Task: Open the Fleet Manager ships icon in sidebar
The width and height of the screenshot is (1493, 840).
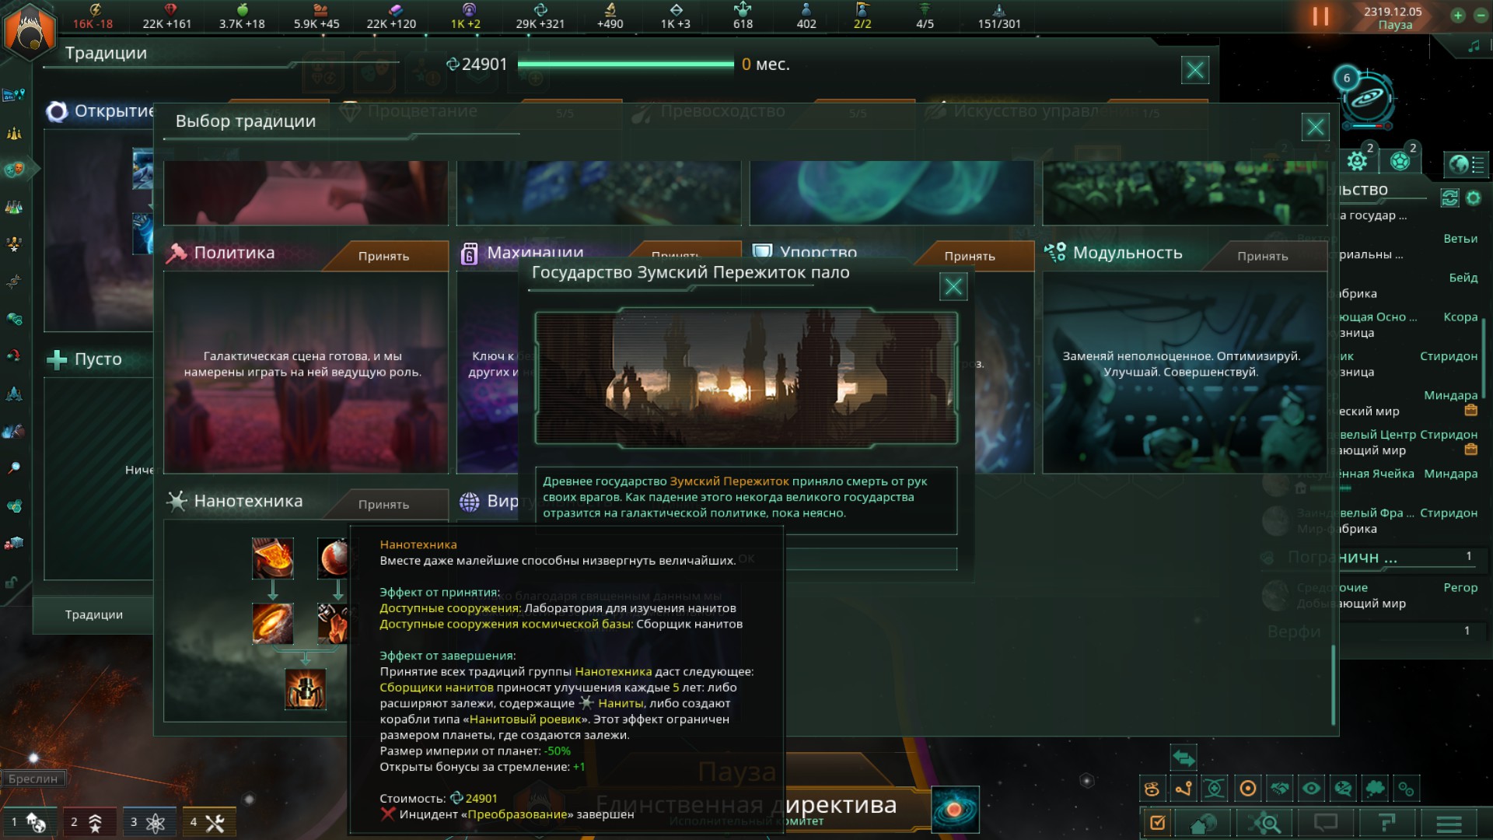Action: tap(14, 394)
